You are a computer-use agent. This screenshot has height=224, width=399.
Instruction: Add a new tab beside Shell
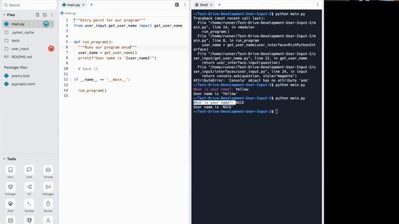click(219, 4)
